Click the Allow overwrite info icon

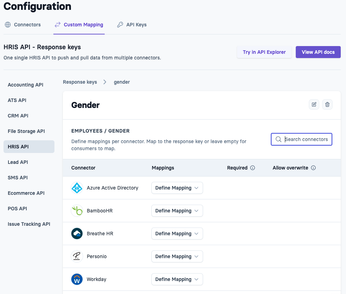coord(313,168)
